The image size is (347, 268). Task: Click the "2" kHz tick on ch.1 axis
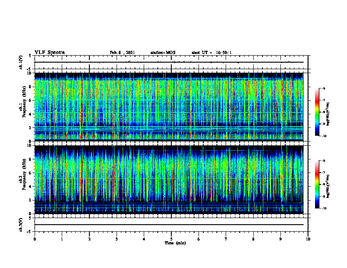pyautogui.click(x=31, y=127)
